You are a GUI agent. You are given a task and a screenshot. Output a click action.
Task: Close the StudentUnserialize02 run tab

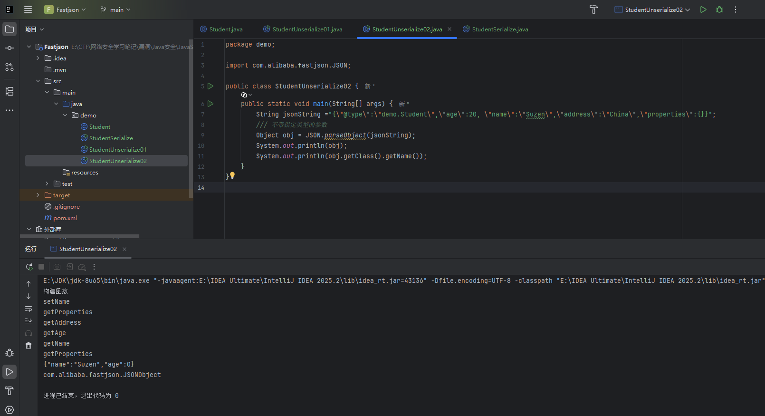click(x=124, y=249)
